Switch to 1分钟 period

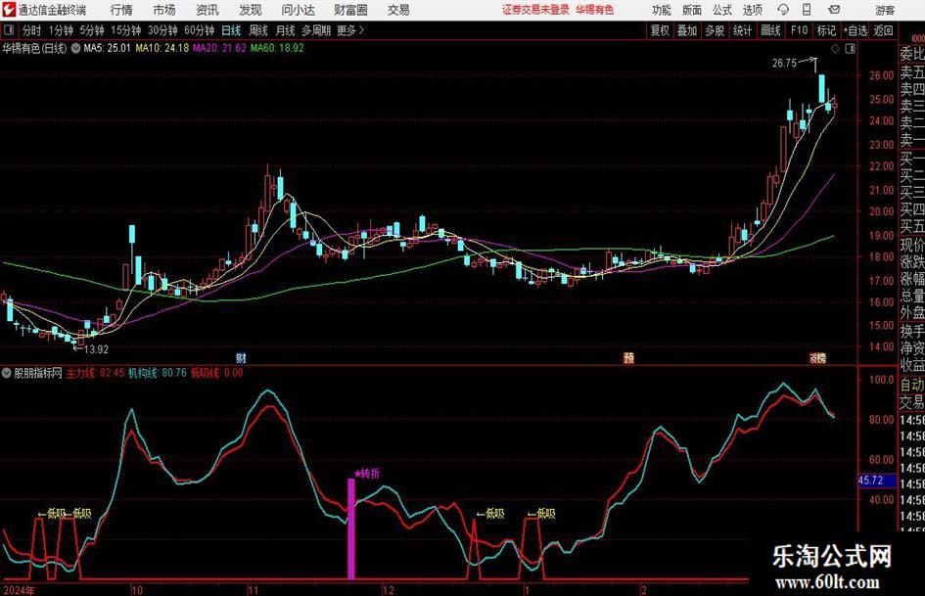pos(60,30)
